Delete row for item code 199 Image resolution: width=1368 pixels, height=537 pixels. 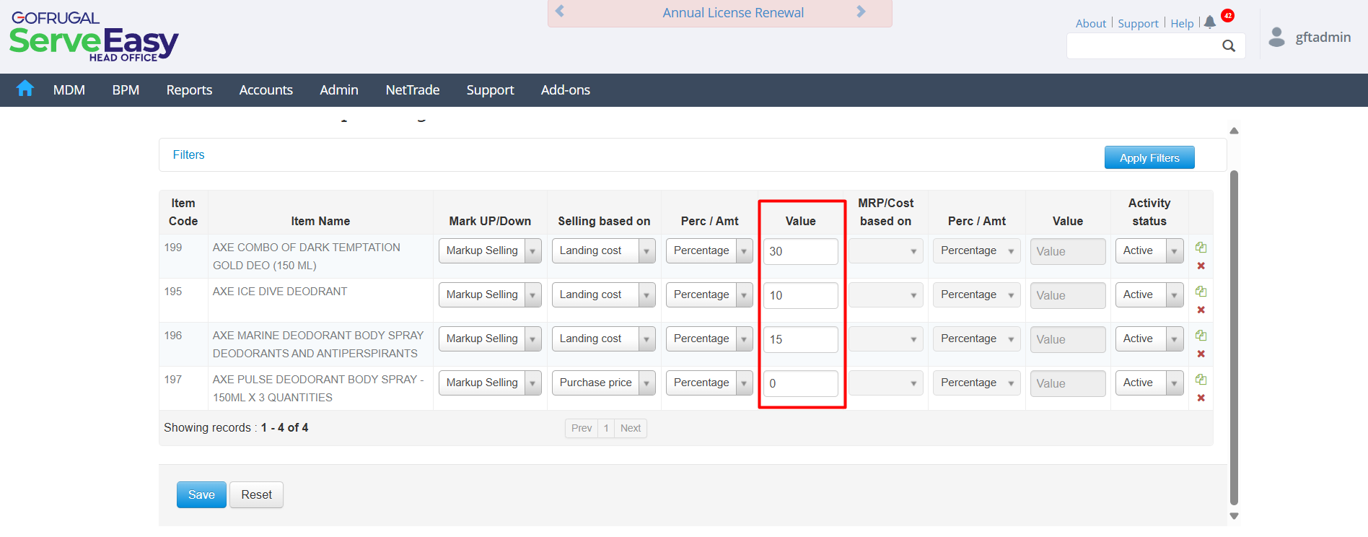[1201, 266]
